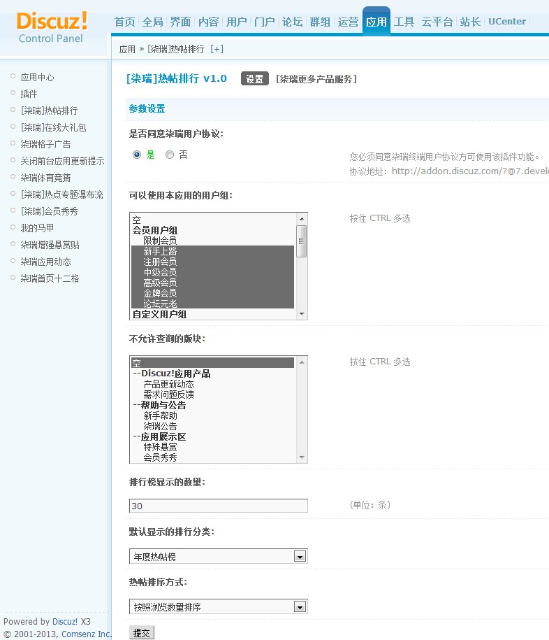Open the 年度热帖榜 default ranking dropdown
Viewport: 549px width, 640px height.
point(218,557)
